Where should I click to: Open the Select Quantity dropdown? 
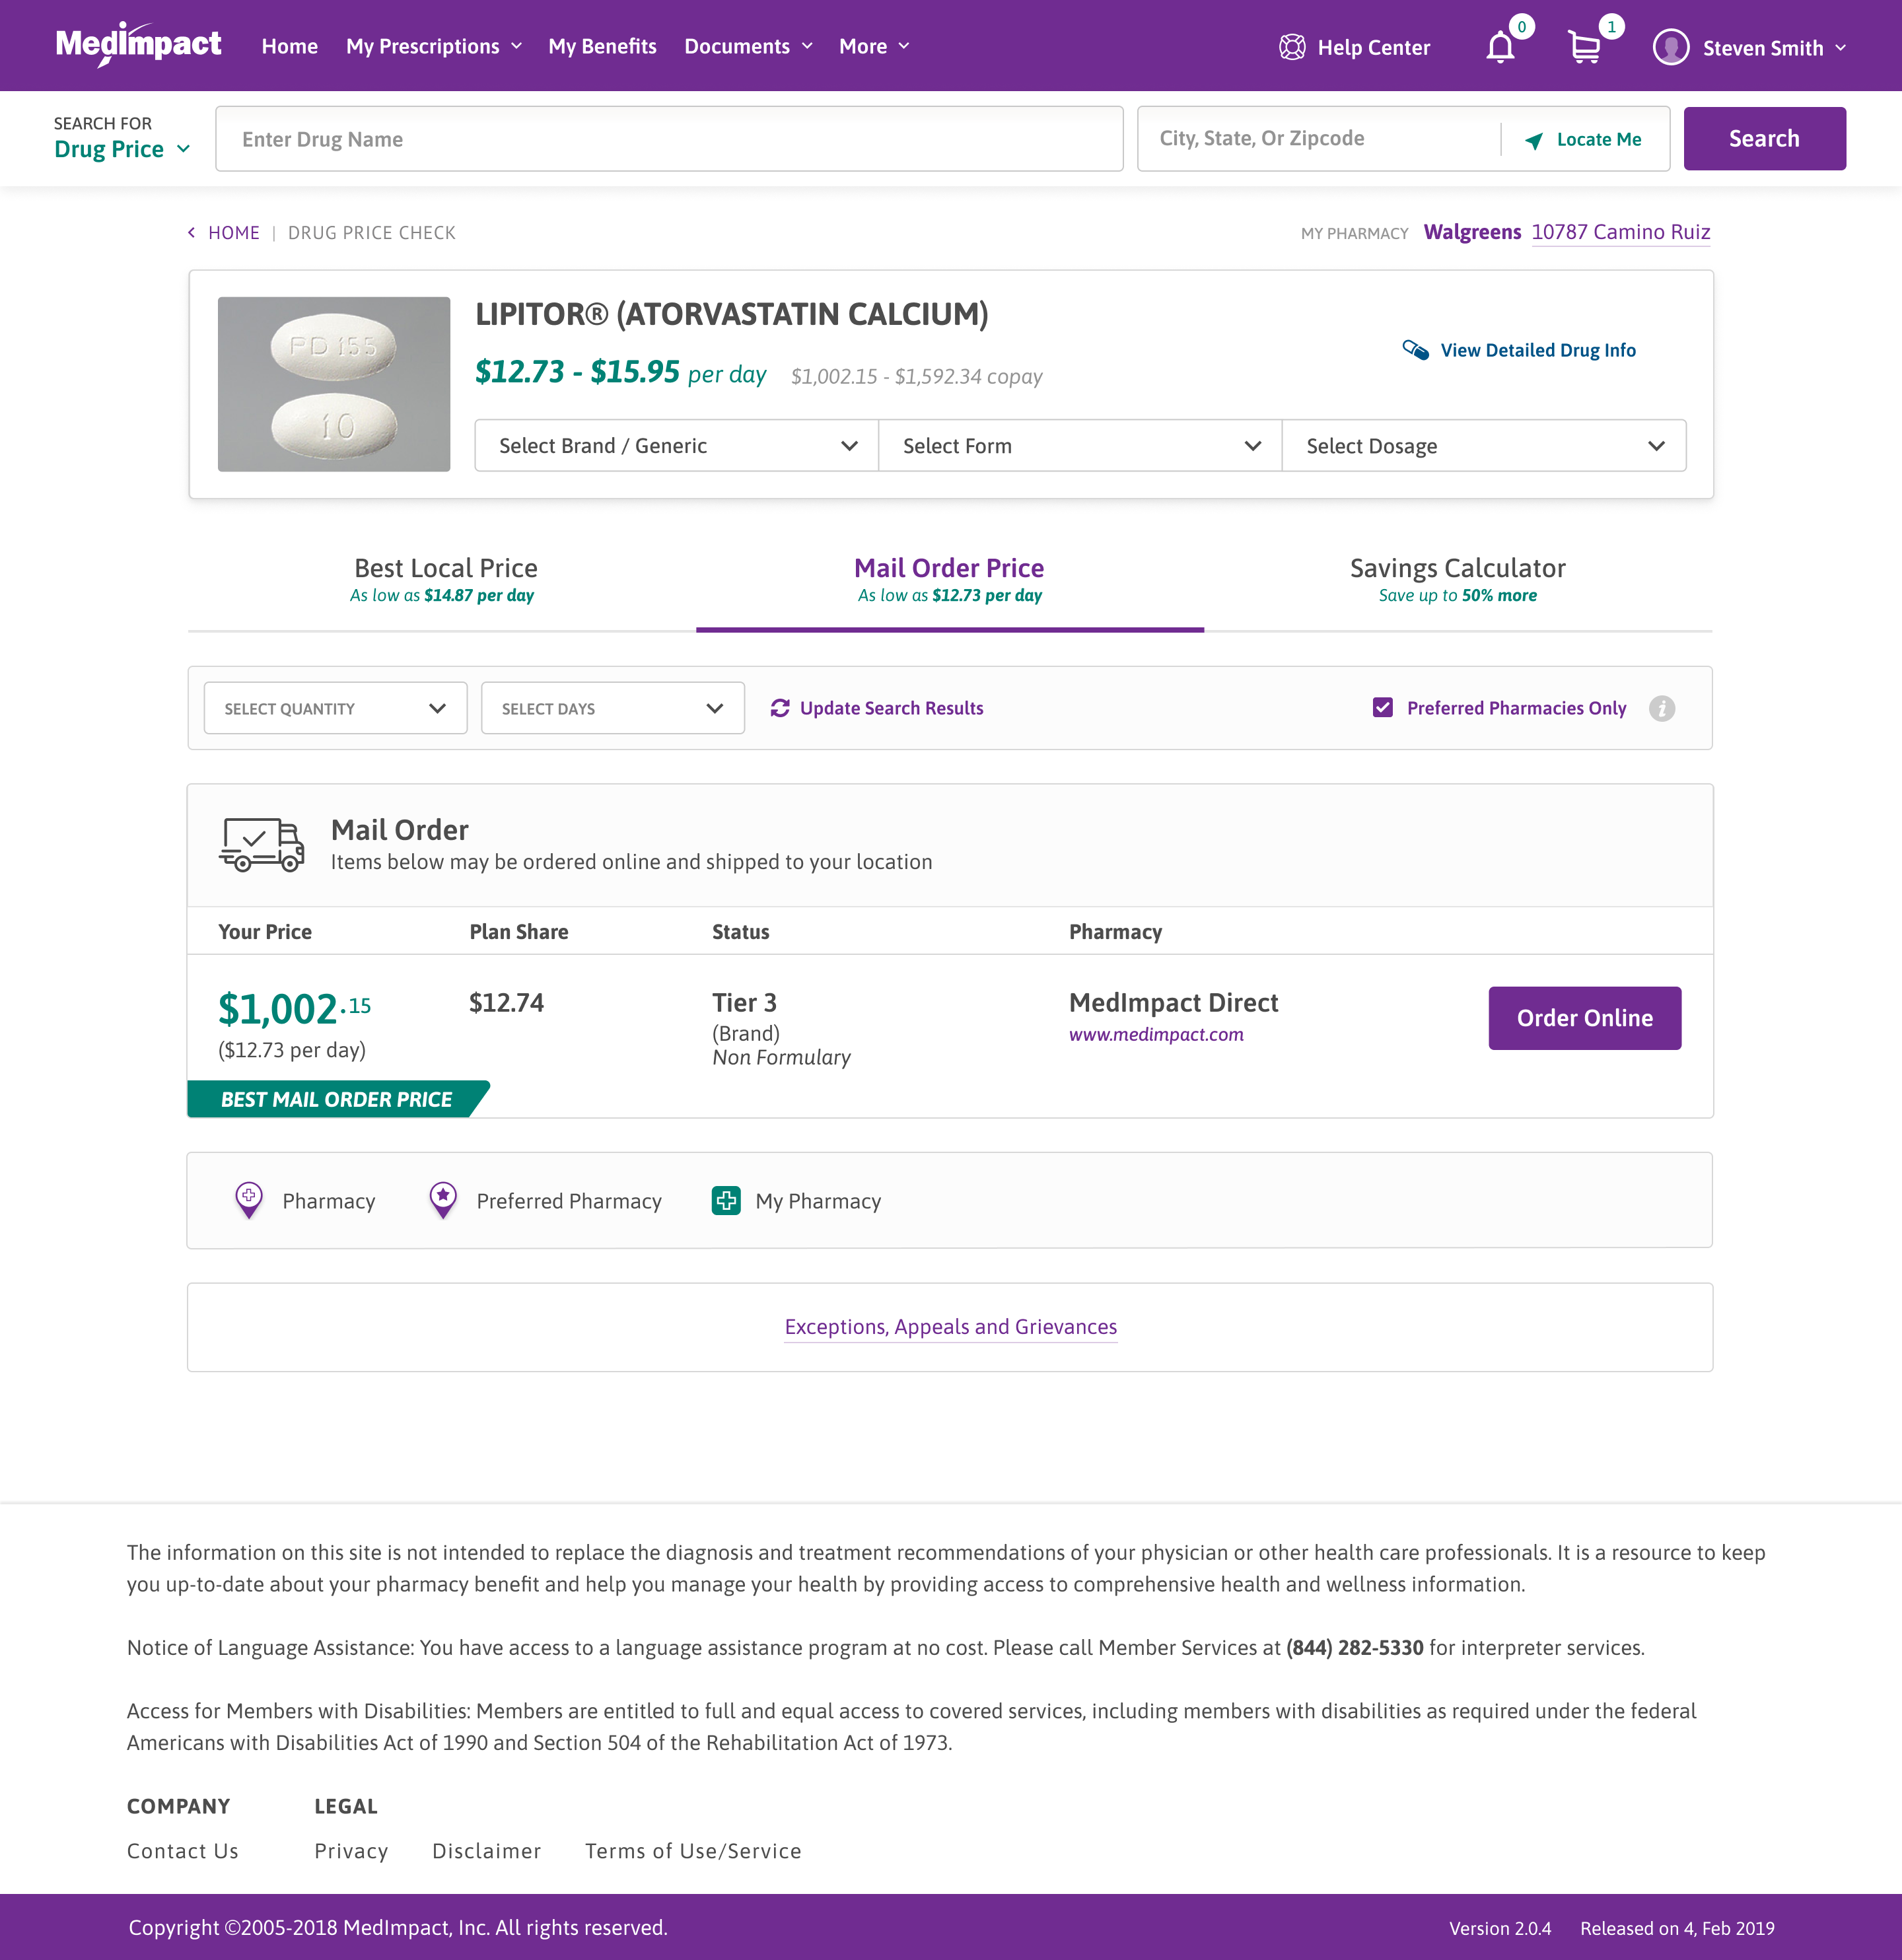pos(335,708)
